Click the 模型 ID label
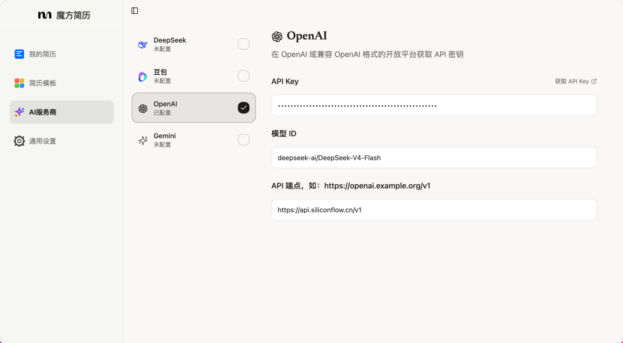 click(284, 134)
